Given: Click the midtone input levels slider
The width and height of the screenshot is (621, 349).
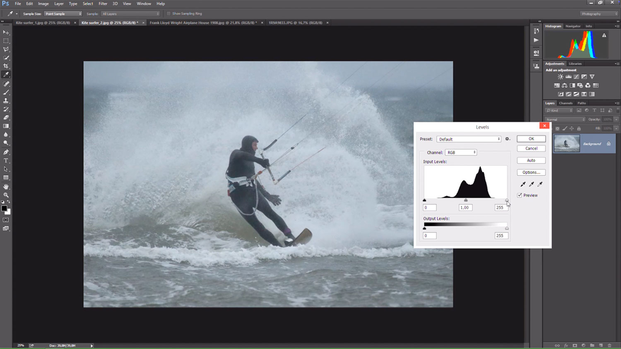Looking at the screenshot, I should pos(466,200).
